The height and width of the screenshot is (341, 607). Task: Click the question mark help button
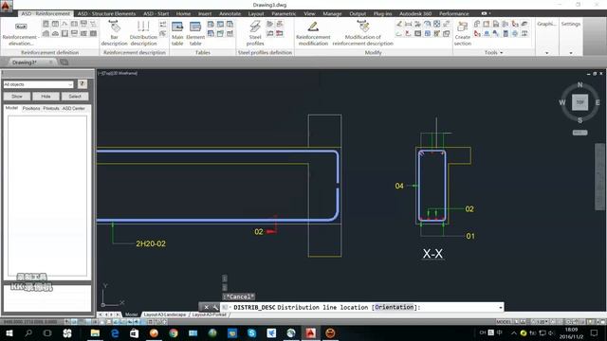pyautogui.click(x=82, y=84)
